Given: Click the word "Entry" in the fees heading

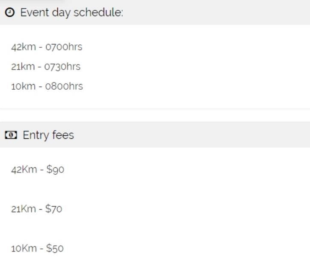Looking at the screenshot, I should pyautogui.click(x=36, y=135).
